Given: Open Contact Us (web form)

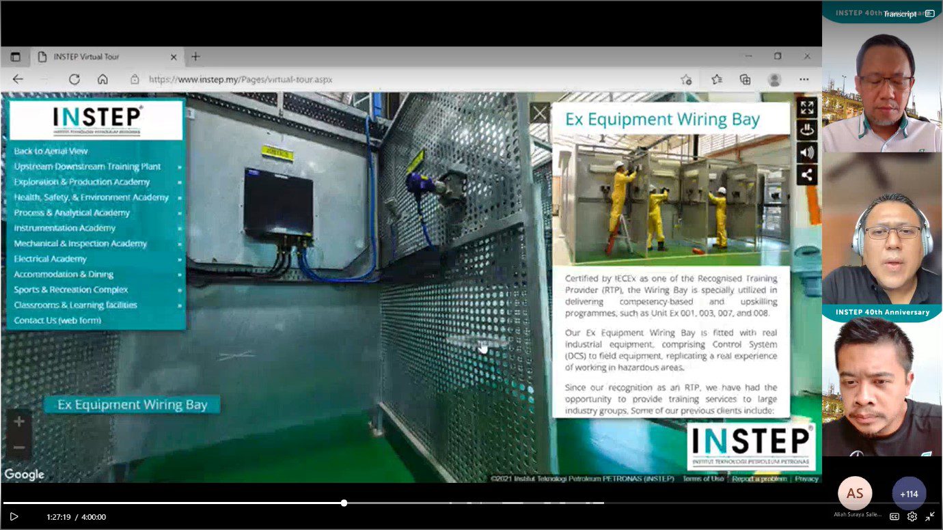Looking at the screenshot, I should (x=57, y=320).
